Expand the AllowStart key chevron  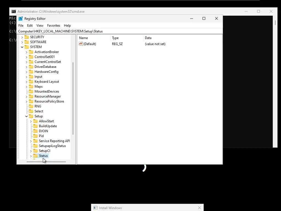31,121
